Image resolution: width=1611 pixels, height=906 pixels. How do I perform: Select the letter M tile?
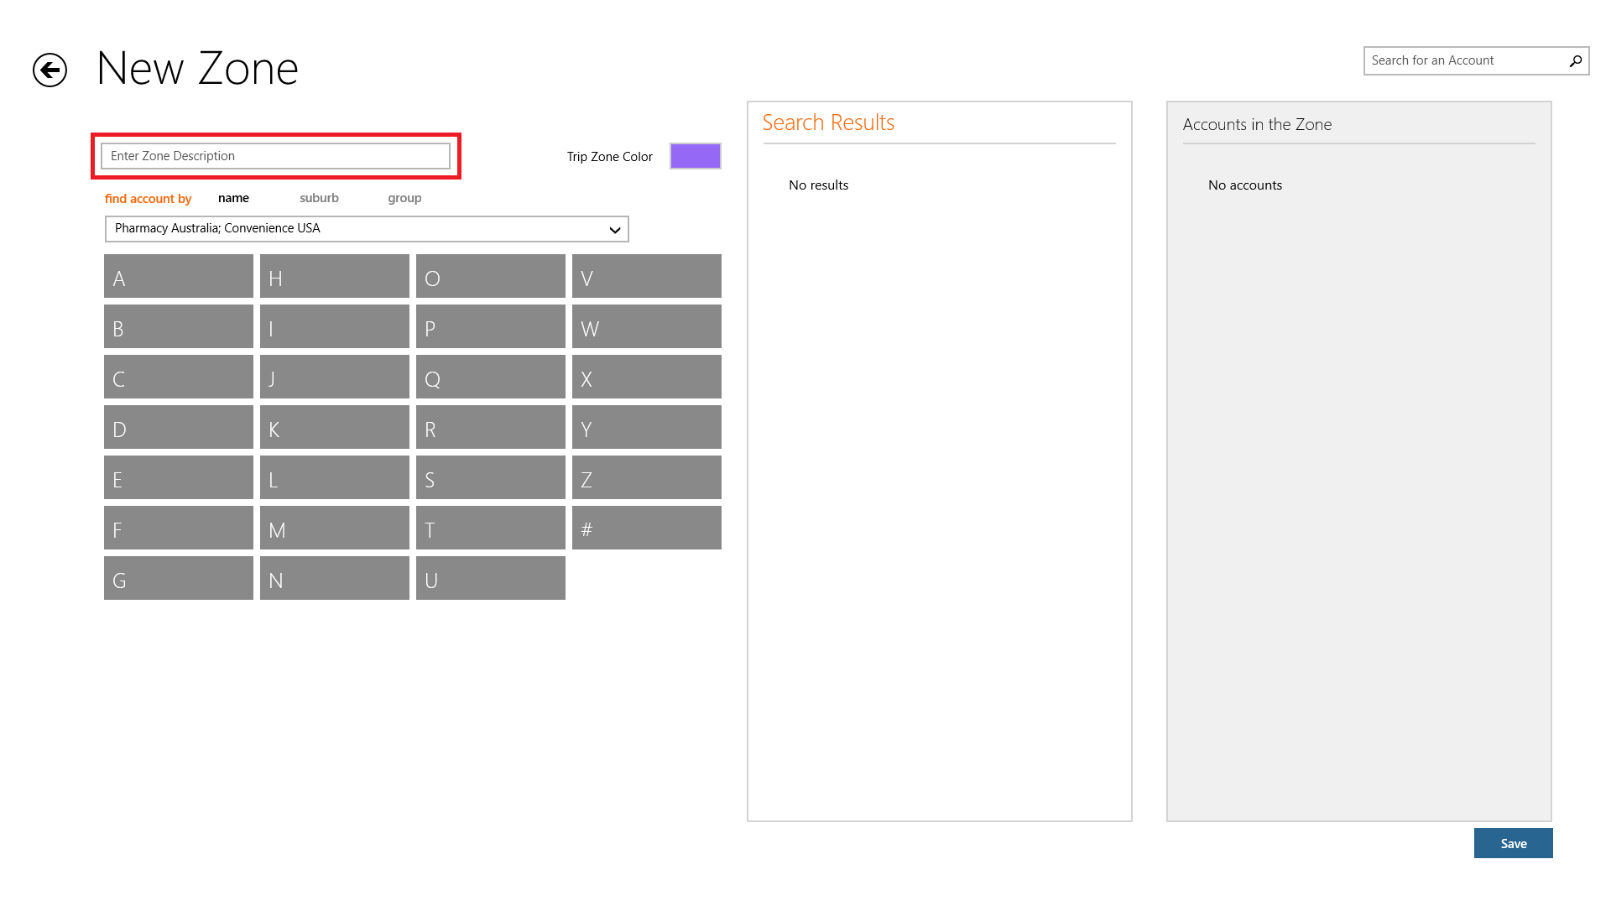(334, 528)
